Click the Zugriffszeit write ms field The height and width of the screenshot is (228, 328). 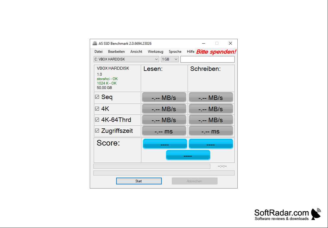(x=211, y=131)
